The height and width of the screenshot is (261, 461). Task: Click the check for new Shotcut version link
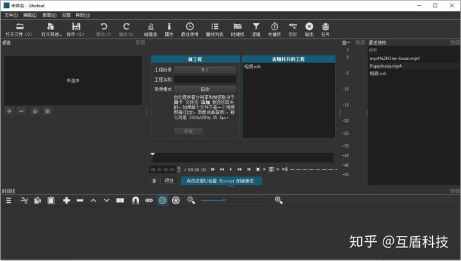[x=221, y=181]
